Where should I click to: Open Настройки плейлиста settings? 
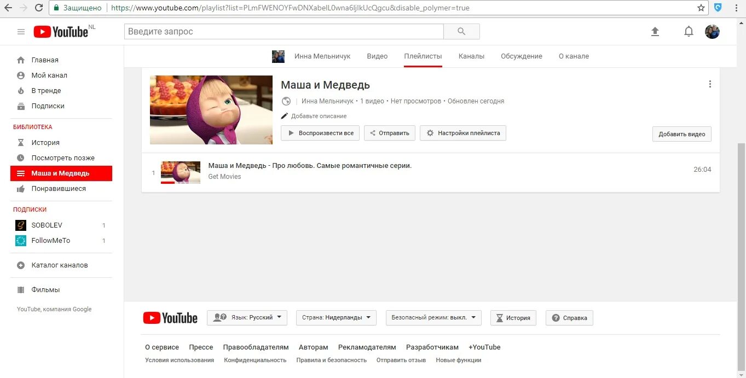(463, 133)
